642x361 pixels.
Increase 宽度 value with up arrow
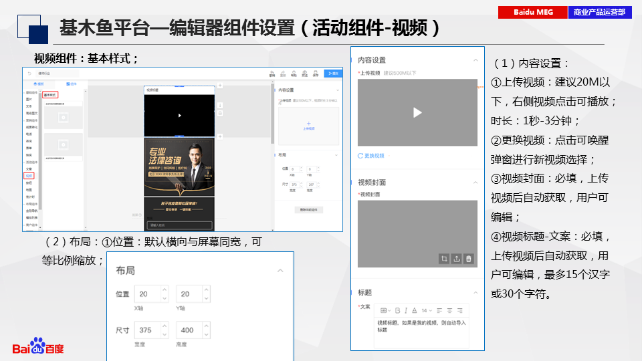coord(165,326)
